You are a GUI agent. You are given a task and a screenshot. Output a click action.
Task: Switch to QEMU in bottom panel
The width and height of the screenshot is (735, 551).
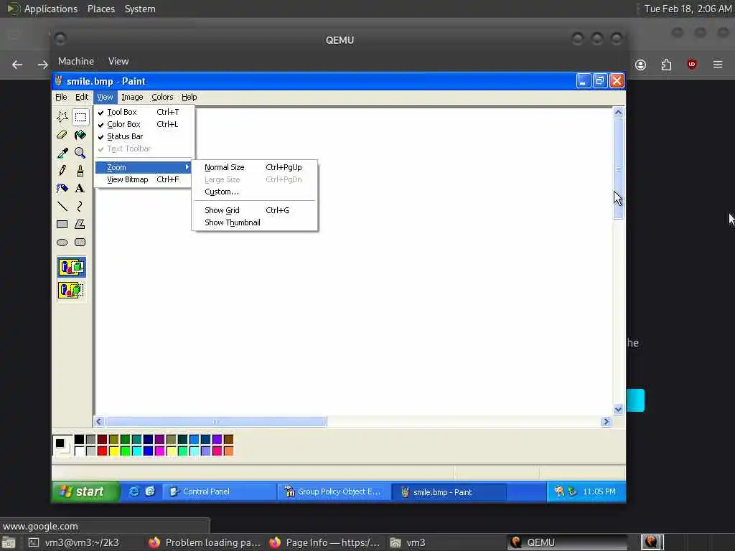pyautogui.click(x=567, y=542)
